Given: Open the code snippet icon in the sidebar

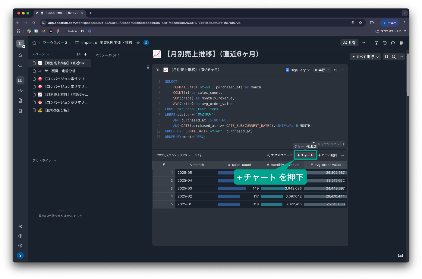Looking at the screenshot, I should tap(20, 90).
